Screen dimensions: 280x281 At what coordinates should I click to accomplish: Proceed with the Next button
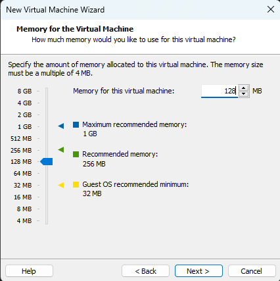[x=198, y=271]
